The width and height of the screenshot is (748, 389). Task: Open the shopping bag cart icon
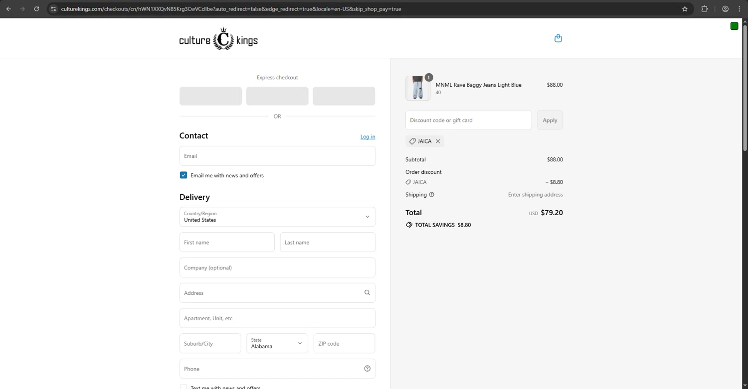pos(558,38)
